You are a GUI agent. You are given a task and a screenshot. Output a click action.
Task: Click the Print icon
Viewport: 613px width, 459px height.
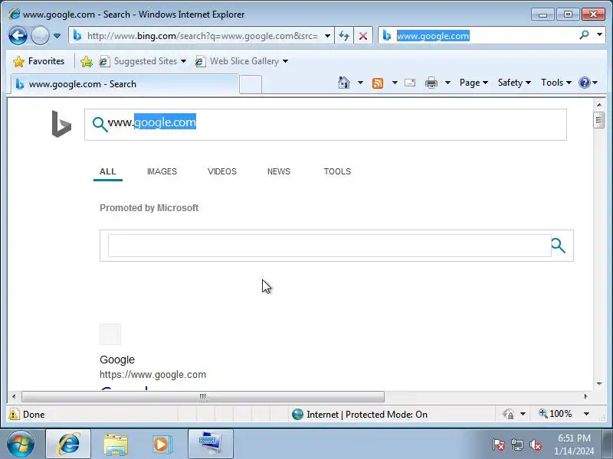[x=431, y=83]
